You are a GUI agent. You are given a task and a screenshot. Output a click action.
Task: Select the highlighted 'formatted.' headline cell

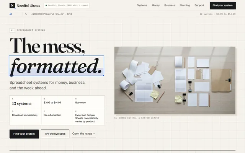click(57, 66)
